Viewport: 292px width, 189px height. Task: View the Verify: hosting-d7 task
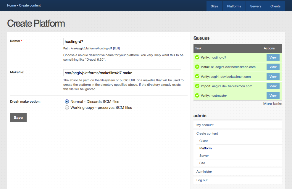pyautogui.click(x=273, y=57)
